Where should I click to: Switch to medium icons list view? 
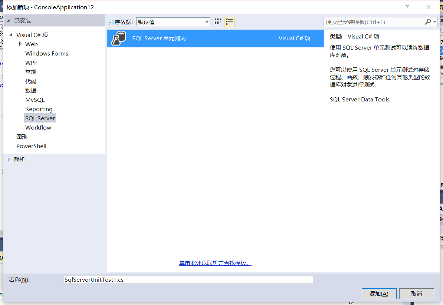coord(229,22)
